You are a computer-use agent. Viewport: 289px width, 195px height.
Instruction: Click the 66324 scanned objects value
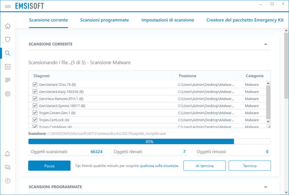(97, 152)
